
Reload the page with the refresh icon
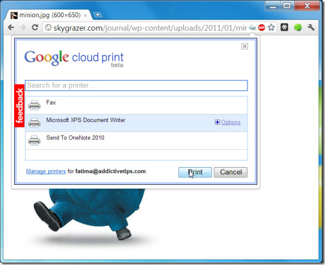pyautogui.click(x=35, y=27)
